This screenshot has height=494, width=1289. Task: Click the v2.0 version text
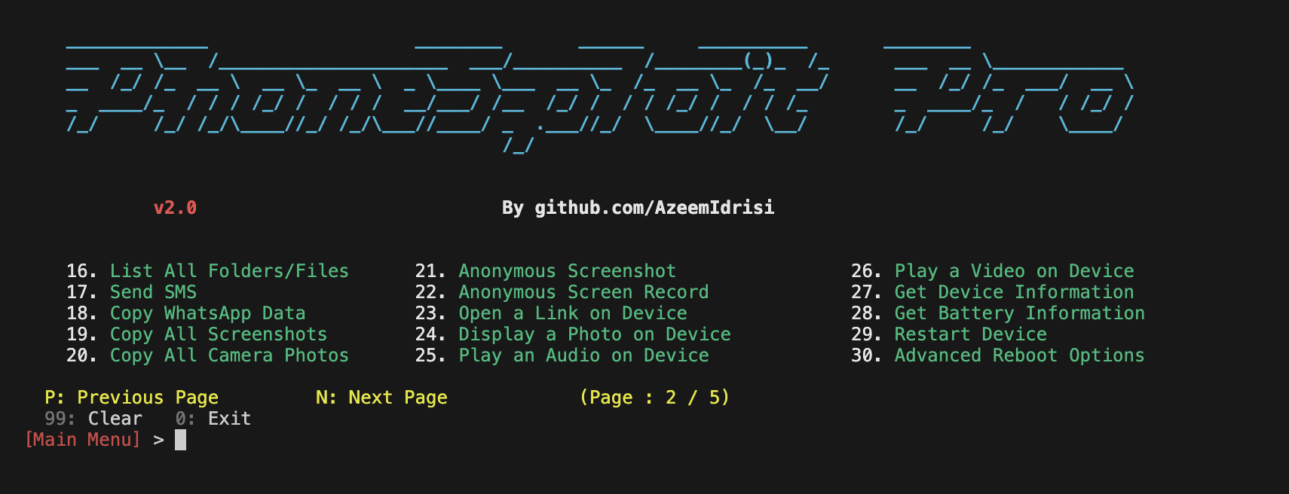pos(175,208)
